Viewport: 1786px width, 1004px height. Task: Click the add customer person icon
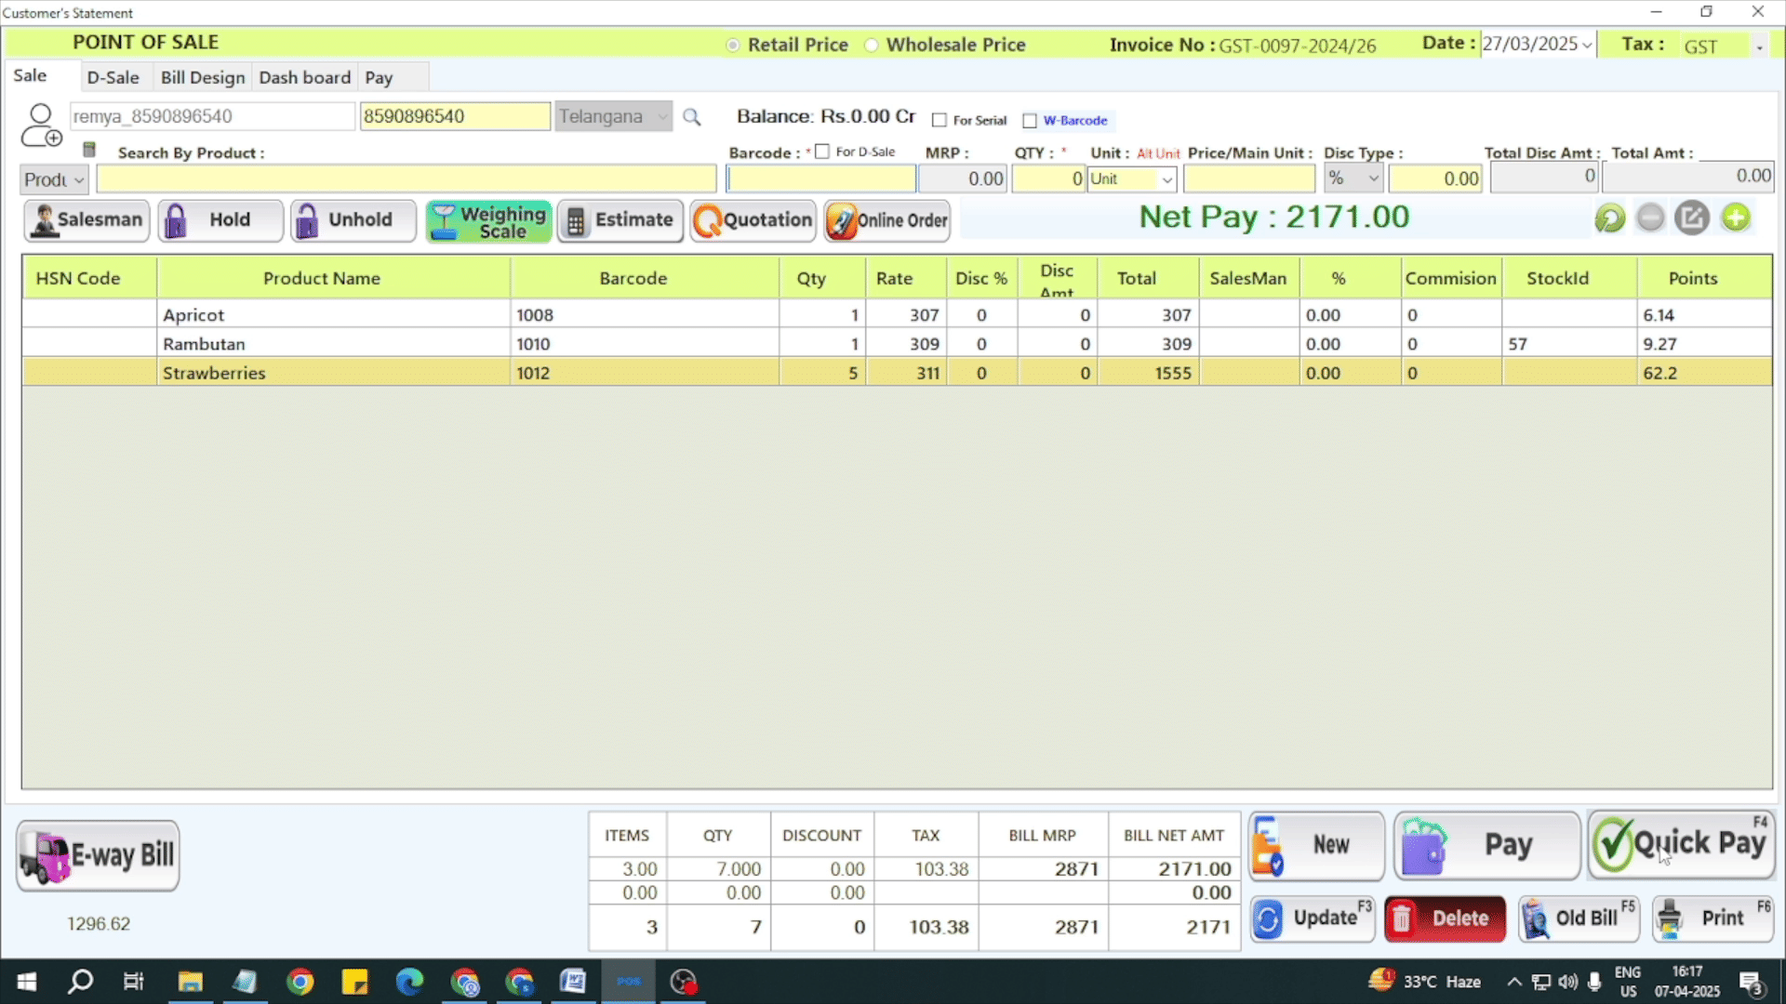[x=41, y=125]
